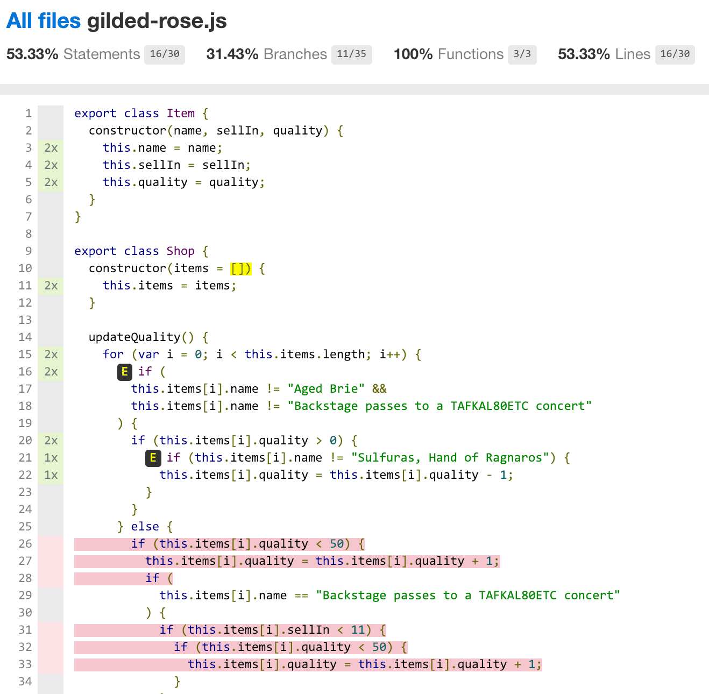
Task: Click the 2x hit count on line 3
Action: (x=51, y=148)
